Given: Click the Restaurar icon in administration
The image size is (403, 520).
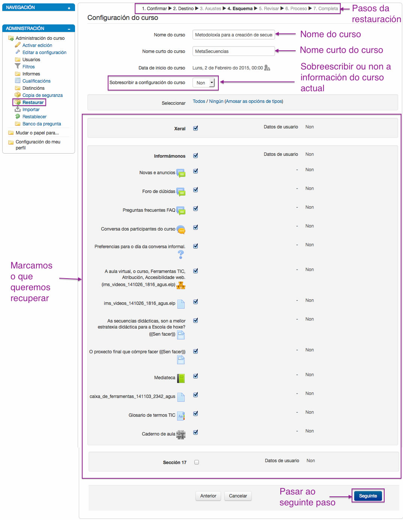Looking at the screenshot, I should [x=18, y=102].
